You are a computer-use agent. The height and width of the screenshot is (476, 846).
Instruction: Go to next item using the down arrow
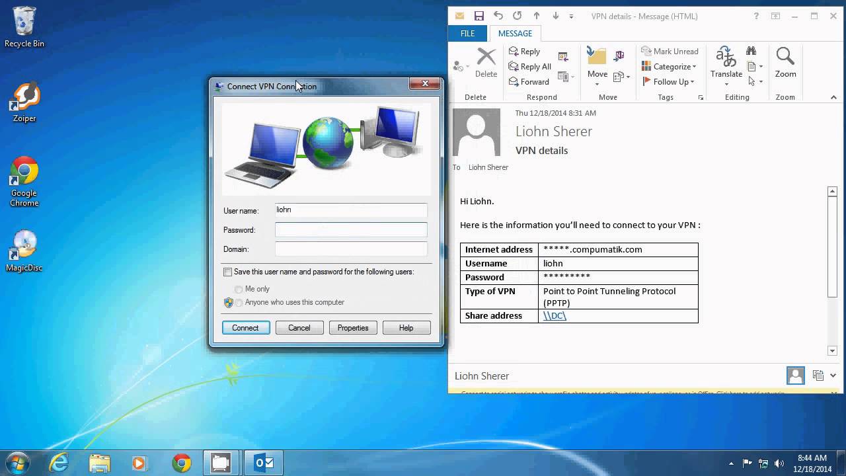(x=555, y=16)
